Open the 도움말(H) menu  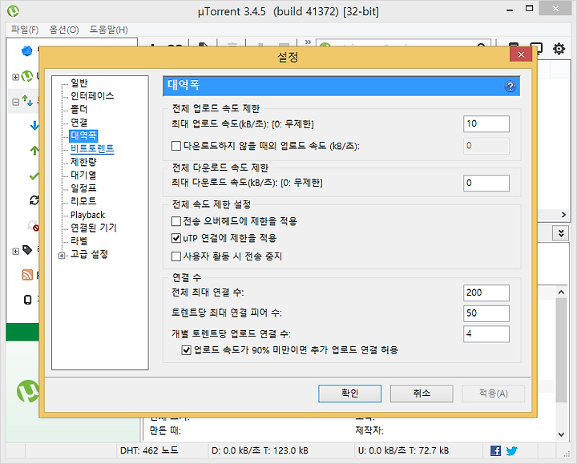pyautogui.click(x=108, y=30)
